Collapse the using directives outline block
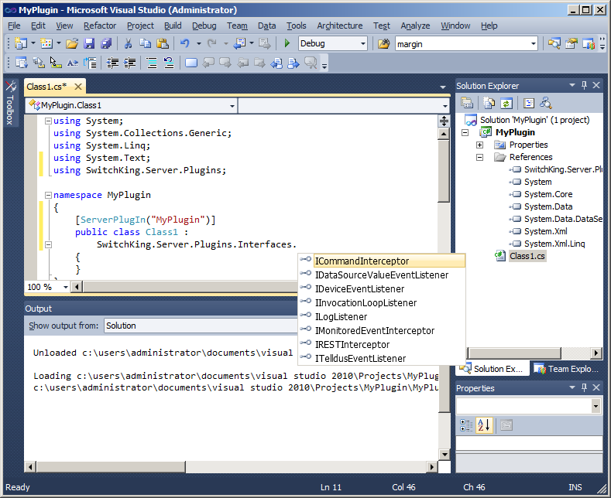 (x=48, y=121)
